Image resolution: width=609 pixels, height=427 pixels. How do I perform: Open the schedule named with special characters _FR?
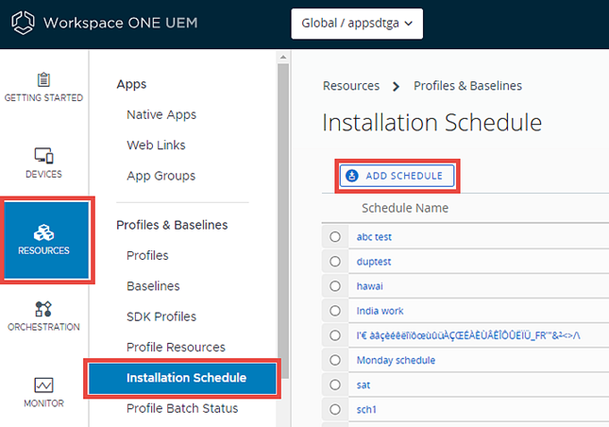point(468,335)
